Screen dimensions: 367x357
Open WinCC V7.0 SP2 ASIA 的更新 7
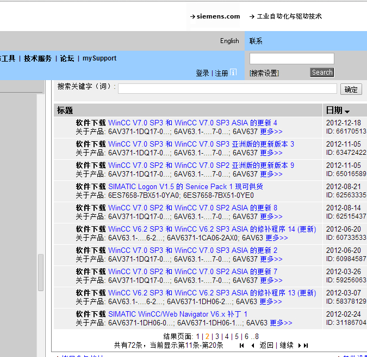point(192,271)
